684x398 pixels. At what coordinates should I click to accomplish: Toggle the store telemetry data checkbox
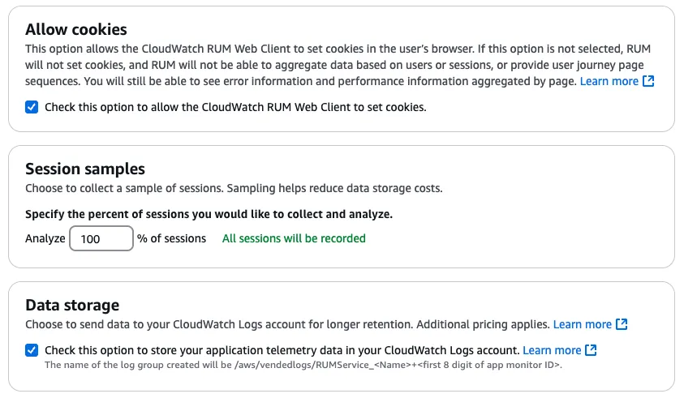click(32, 350)
